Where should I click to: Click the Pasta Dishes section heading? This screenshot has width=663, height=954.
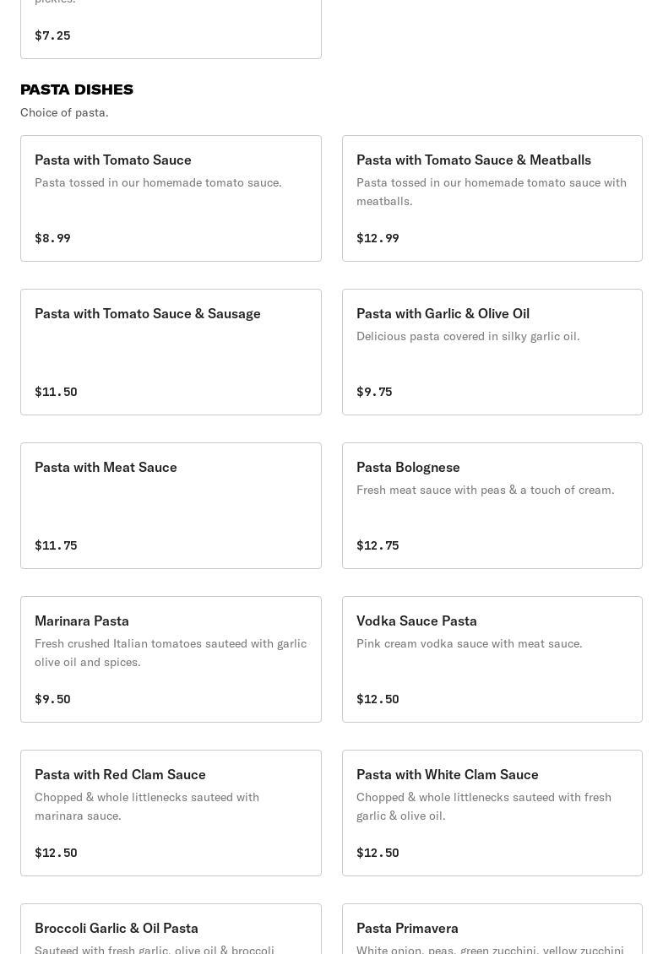pos(77,89)
